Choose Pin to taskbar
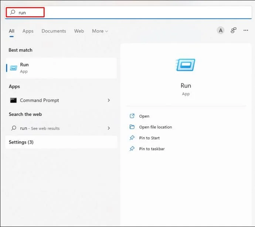 (152, 149)
